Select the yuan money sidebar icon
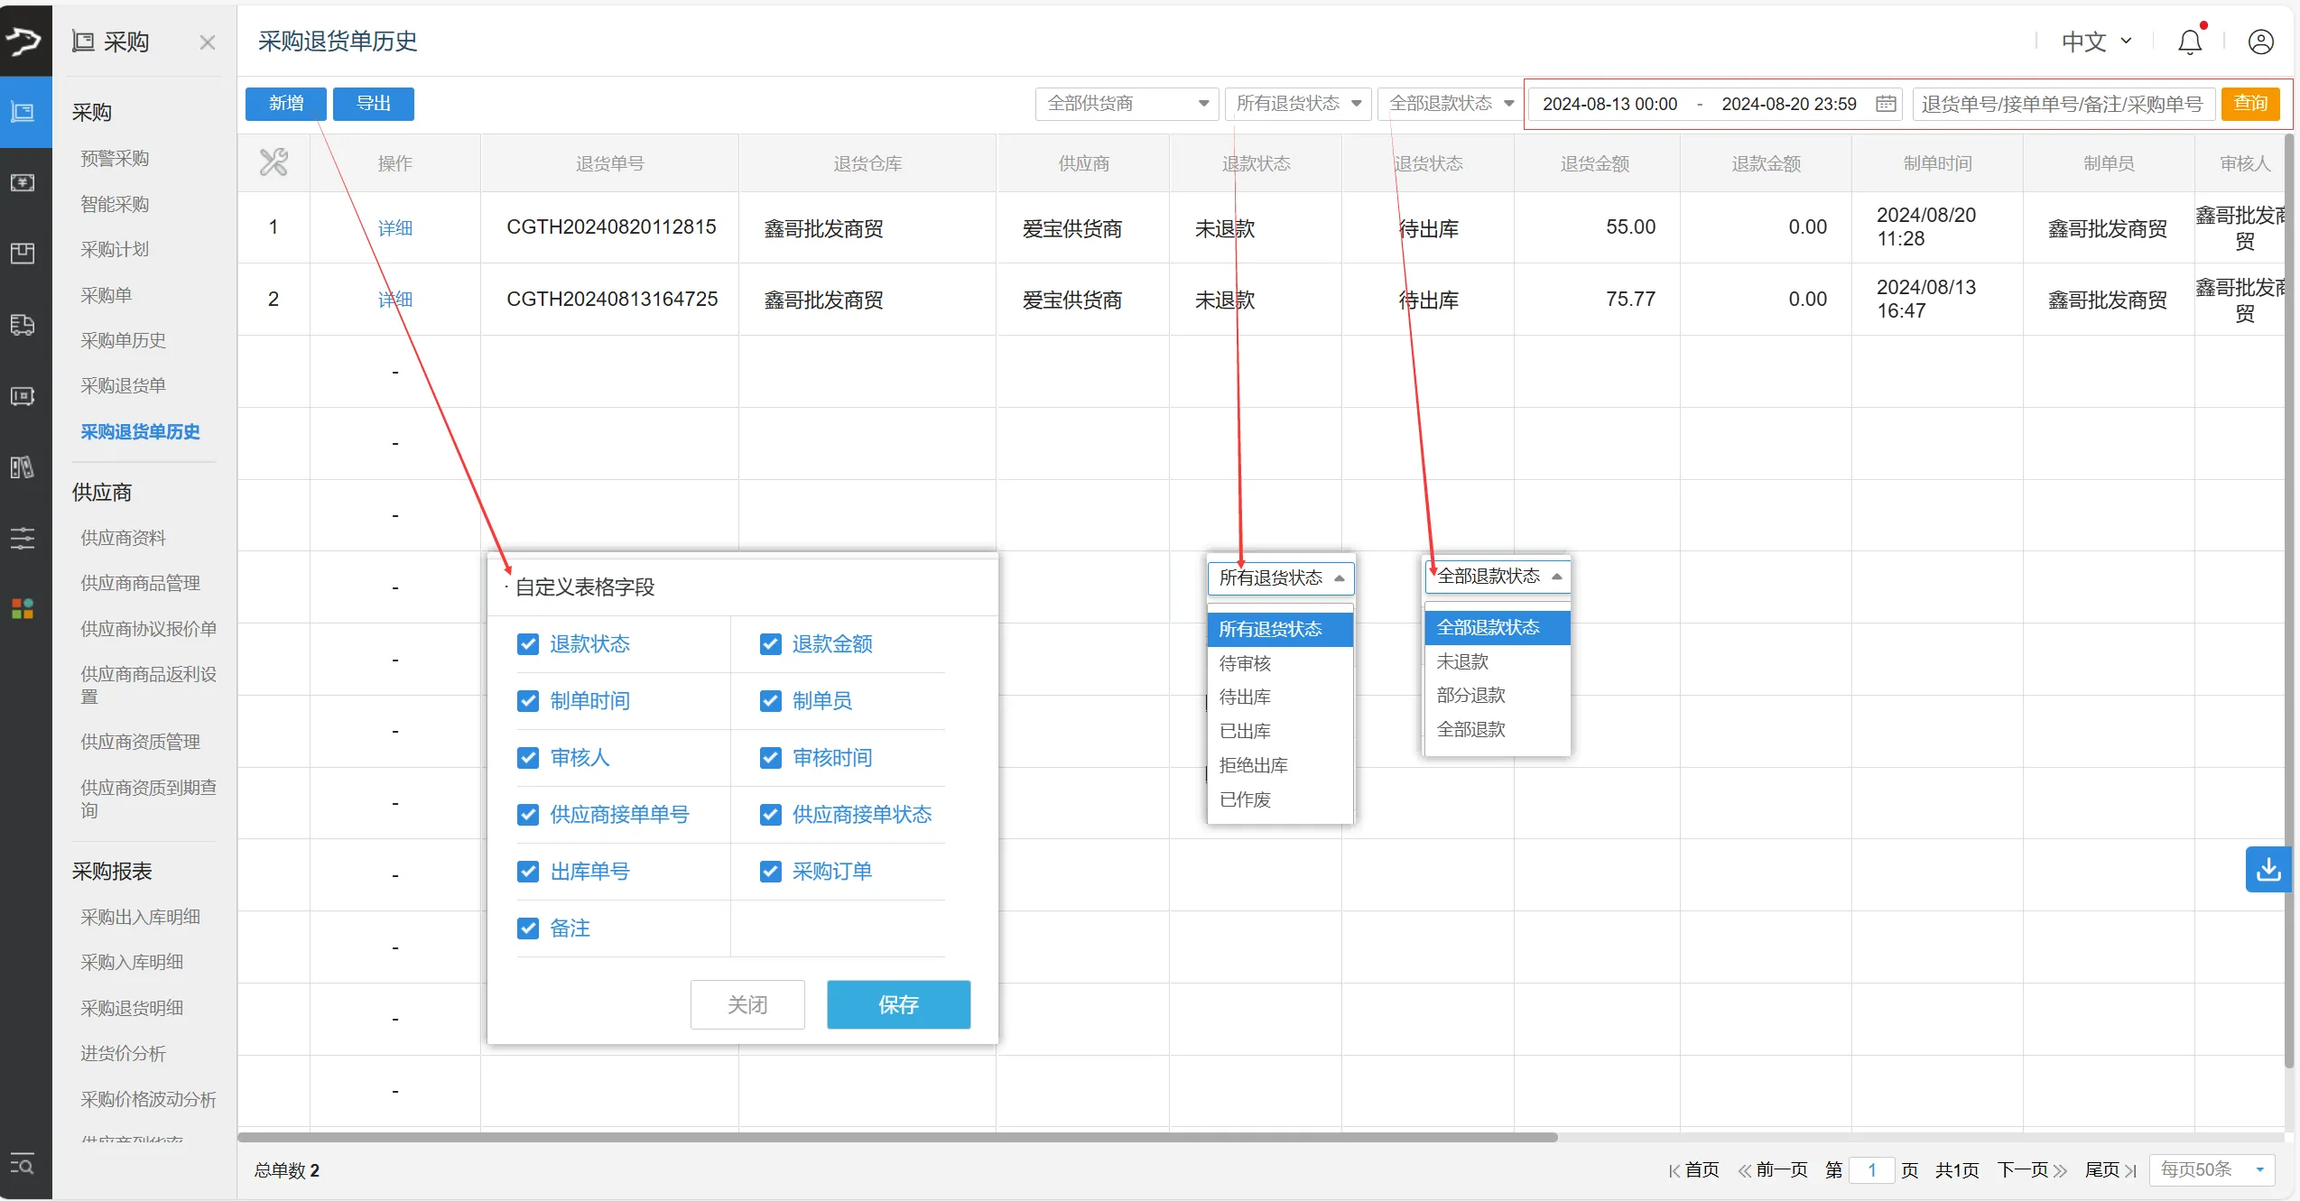 click(x=23, y=182)
